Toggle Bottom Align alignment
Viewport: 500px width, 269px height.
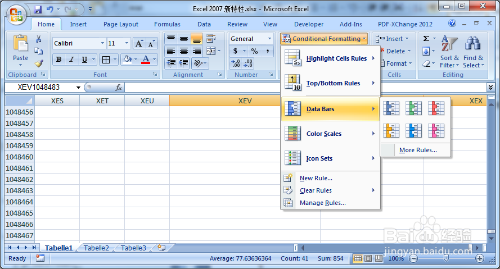point(197,39)
